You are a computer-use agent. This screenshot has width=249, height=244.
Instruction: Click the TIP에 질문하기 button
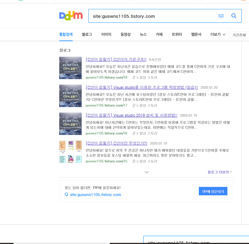[x=213, y=191]
